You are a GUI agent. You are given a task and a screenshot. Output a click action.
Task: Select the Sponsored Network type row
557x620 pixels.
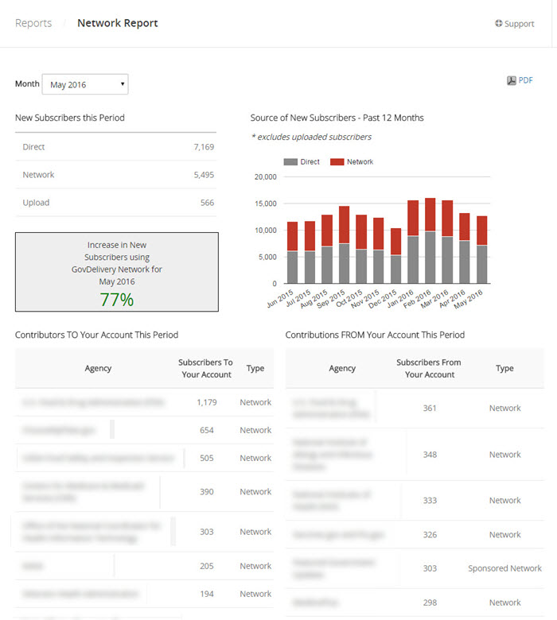(504, 568)
